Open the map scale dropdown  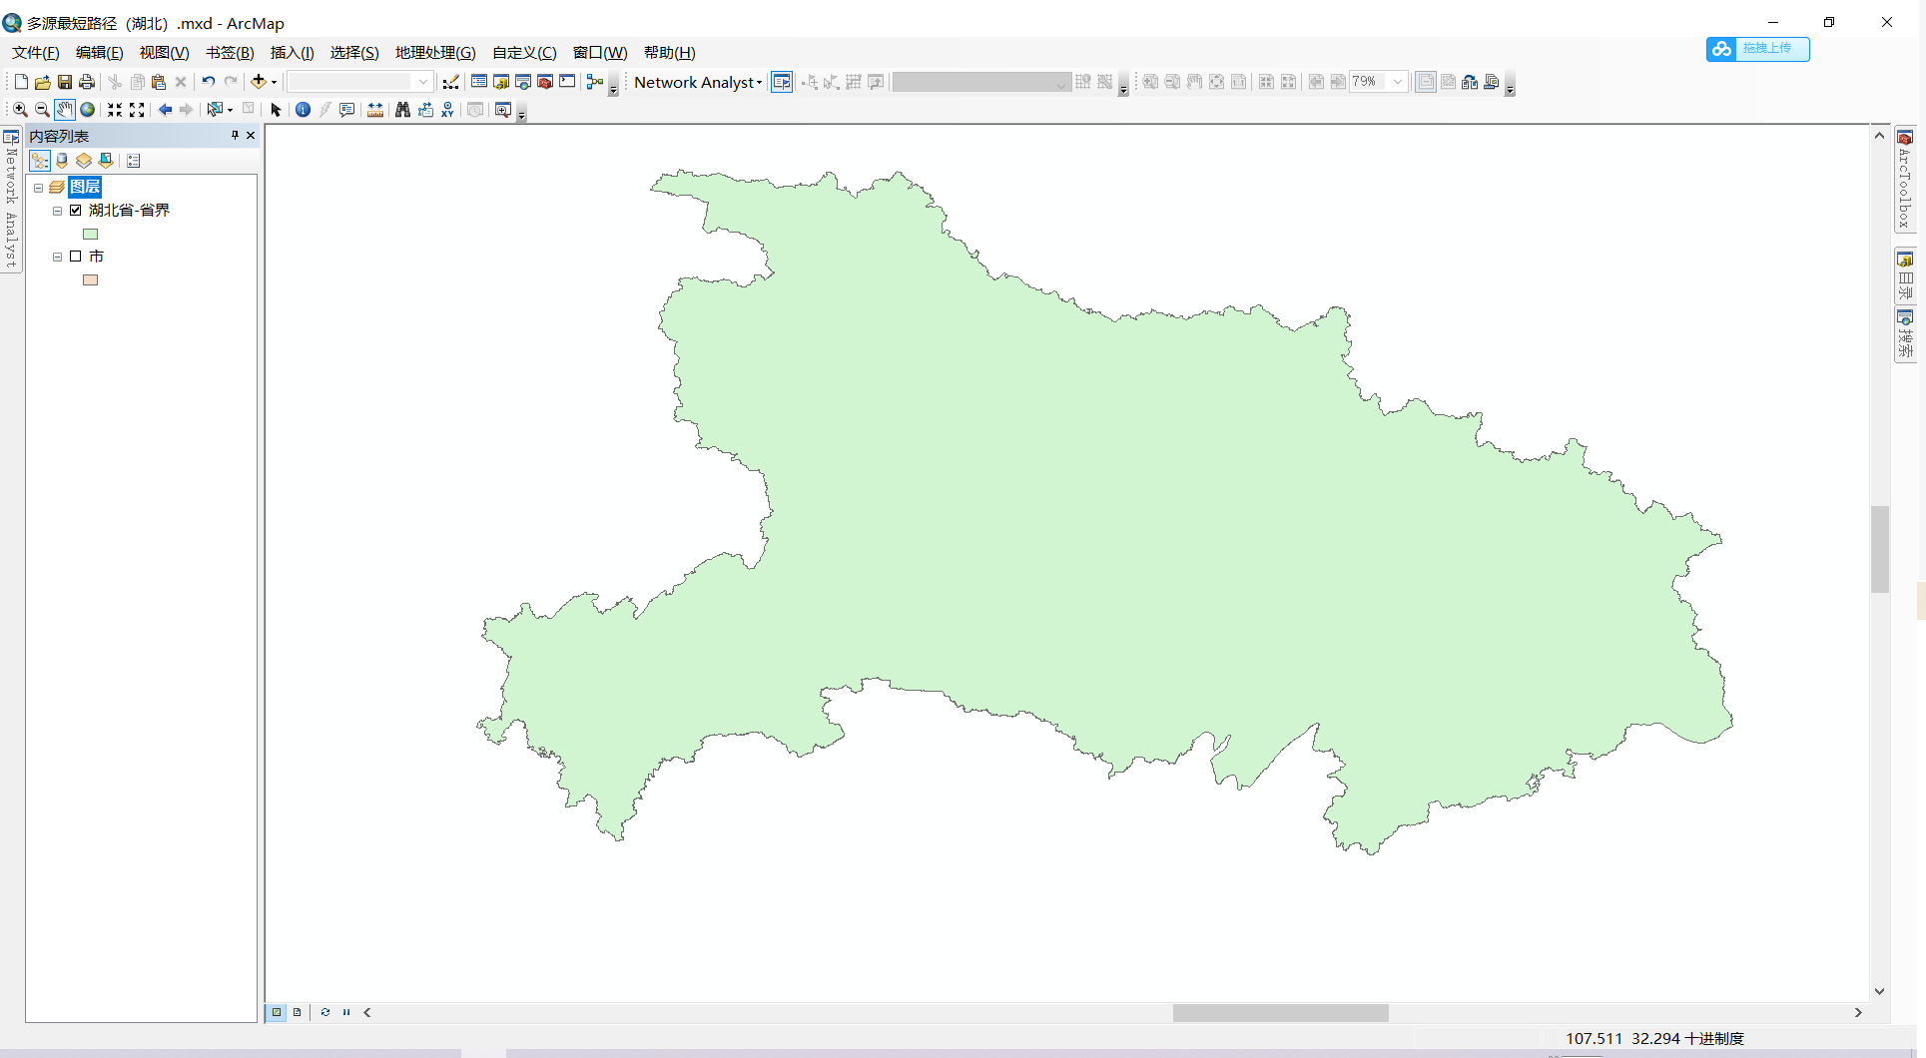click(x=423, y=82)
